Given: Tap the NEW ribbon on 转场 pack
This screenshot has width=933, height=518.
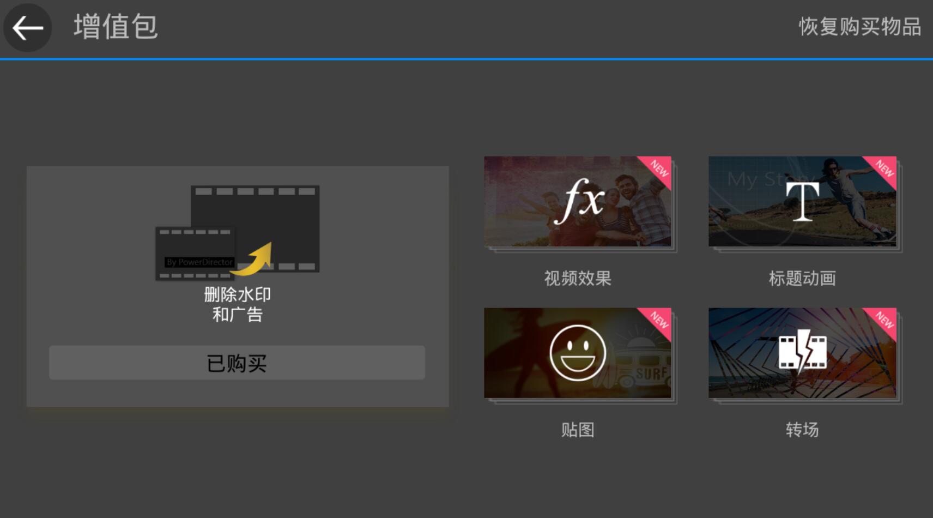Looking at the screenshot, I should (x=883, y=321).
